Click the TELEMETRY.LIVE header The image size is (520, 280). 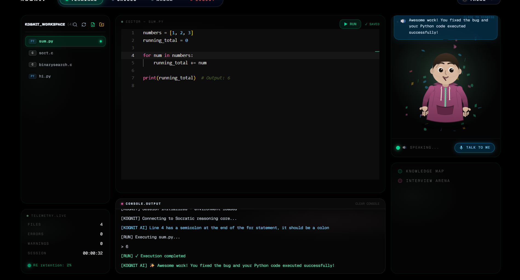coord(49,216)
